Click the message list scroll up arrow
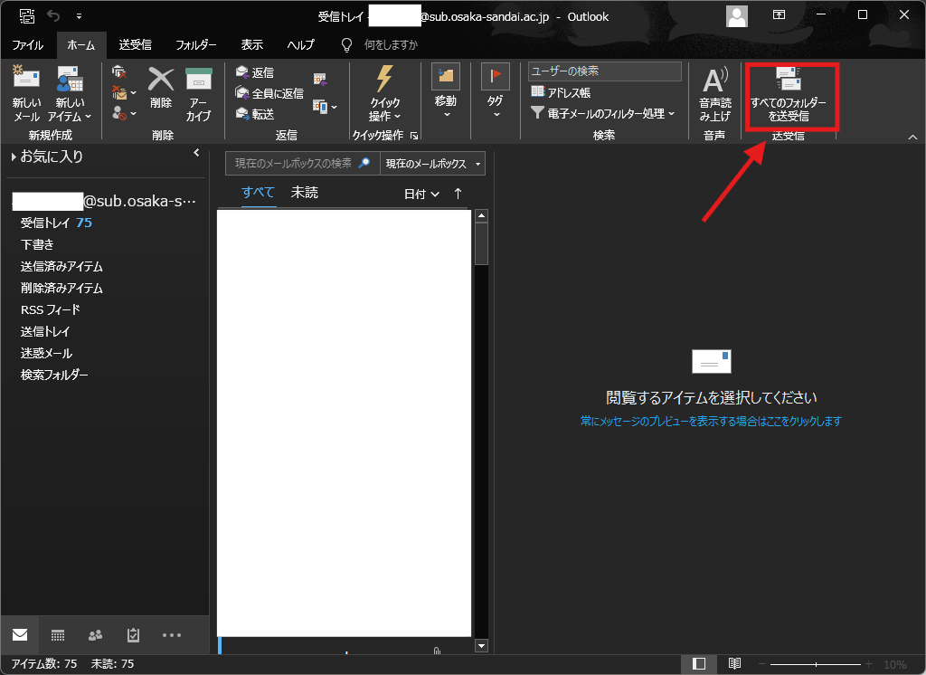The image size is (926, 675). click(x=481, y=215)
